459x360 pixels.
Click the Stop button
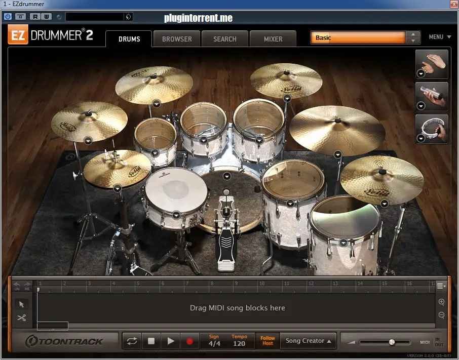pyautogui.click(x=151, y=341)
